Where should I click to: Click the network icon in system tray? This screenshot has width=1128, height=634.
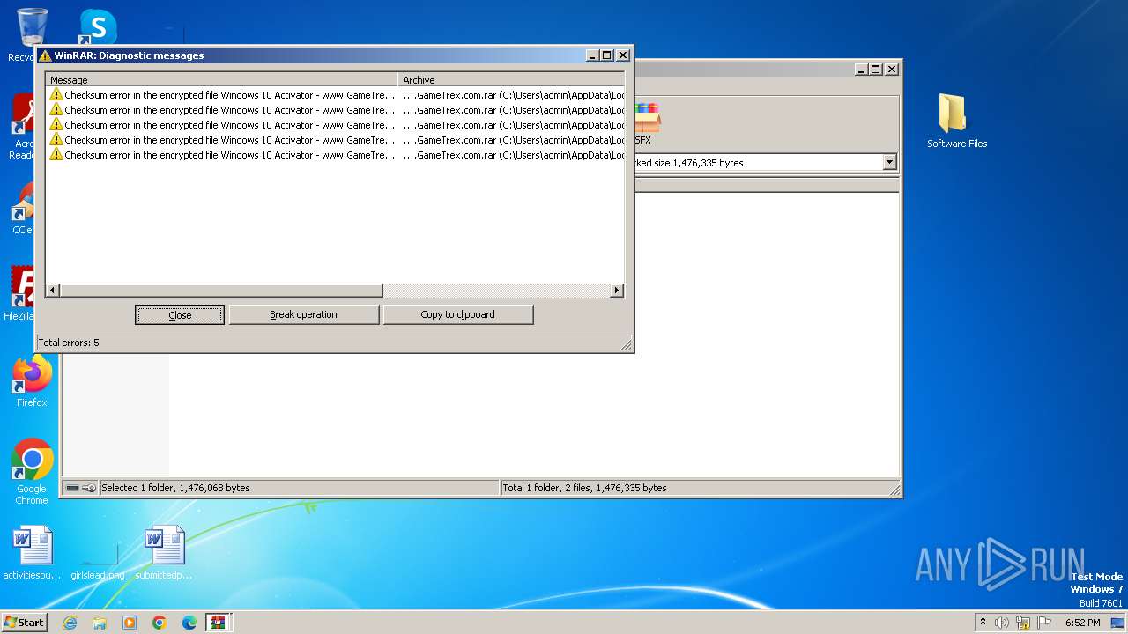coord(1023,623)
